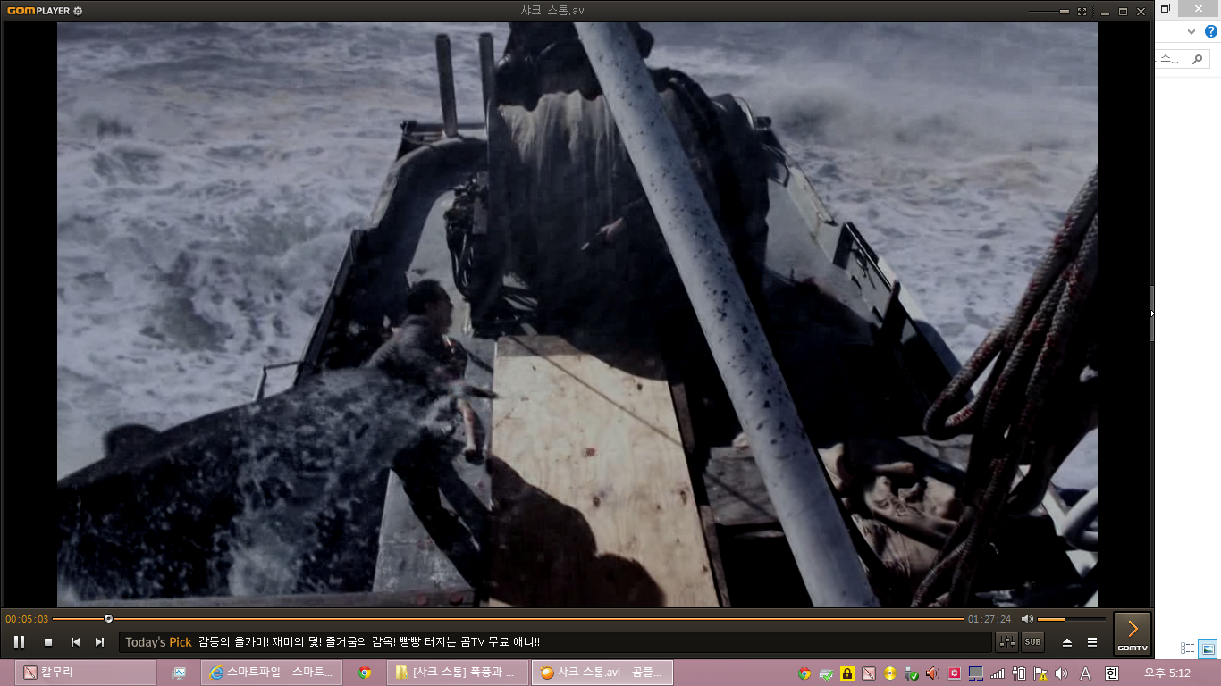Expand the ribbon chevron beside the help icon
1221x686 pixels.
coord(1191,31)
